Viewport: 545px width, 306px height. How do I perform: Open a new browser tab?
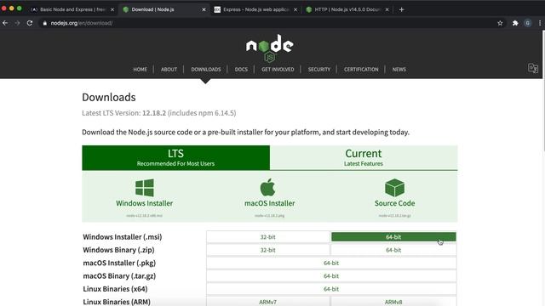point(401,9)
